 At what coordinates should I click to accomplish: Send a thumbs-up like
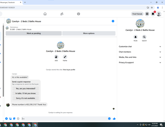(114, 118)
